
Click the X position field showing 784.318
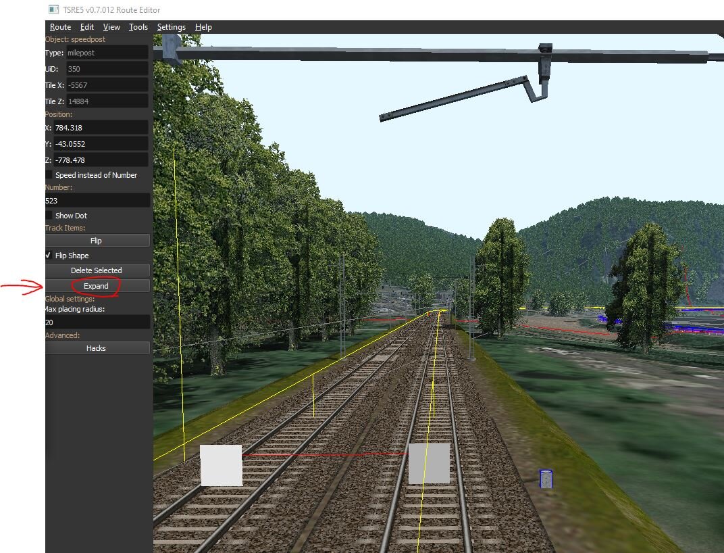[x=101, y=128]
